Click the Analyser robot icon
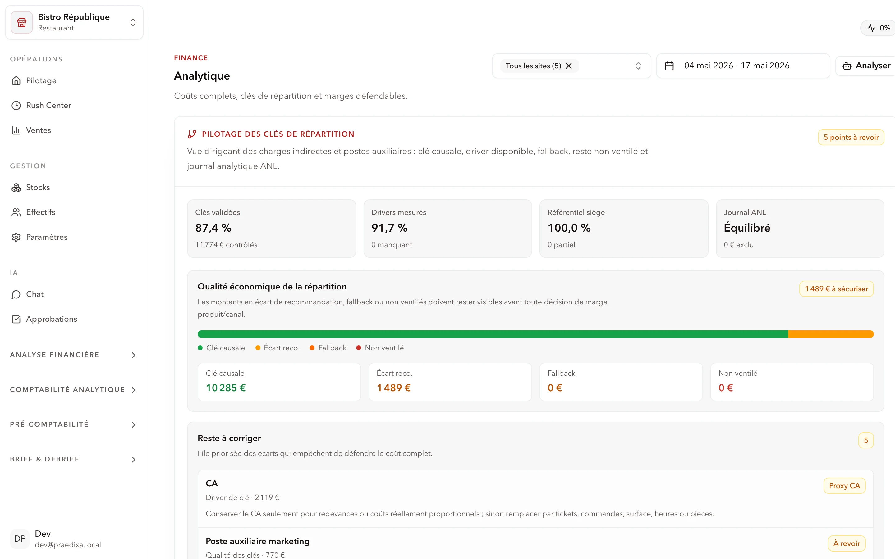The width and height of the screenshot is (895, 559). coord(847,66)
